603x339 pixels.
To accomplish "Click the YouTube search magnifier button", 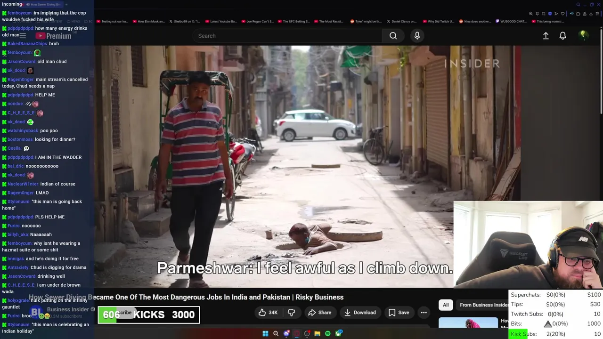I will [393, 36].
